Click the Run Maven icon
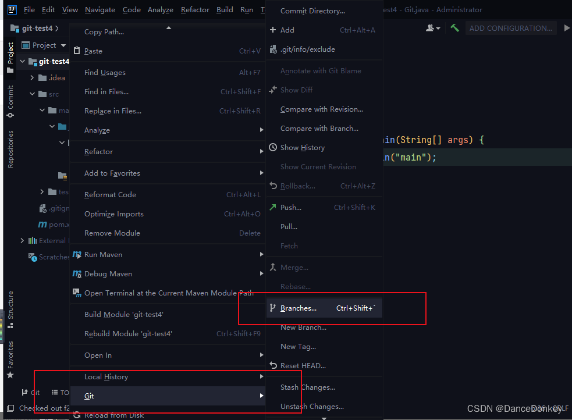The height and width of the screenshot is (420, 572). pyautogui.click(x=77, y=254)
